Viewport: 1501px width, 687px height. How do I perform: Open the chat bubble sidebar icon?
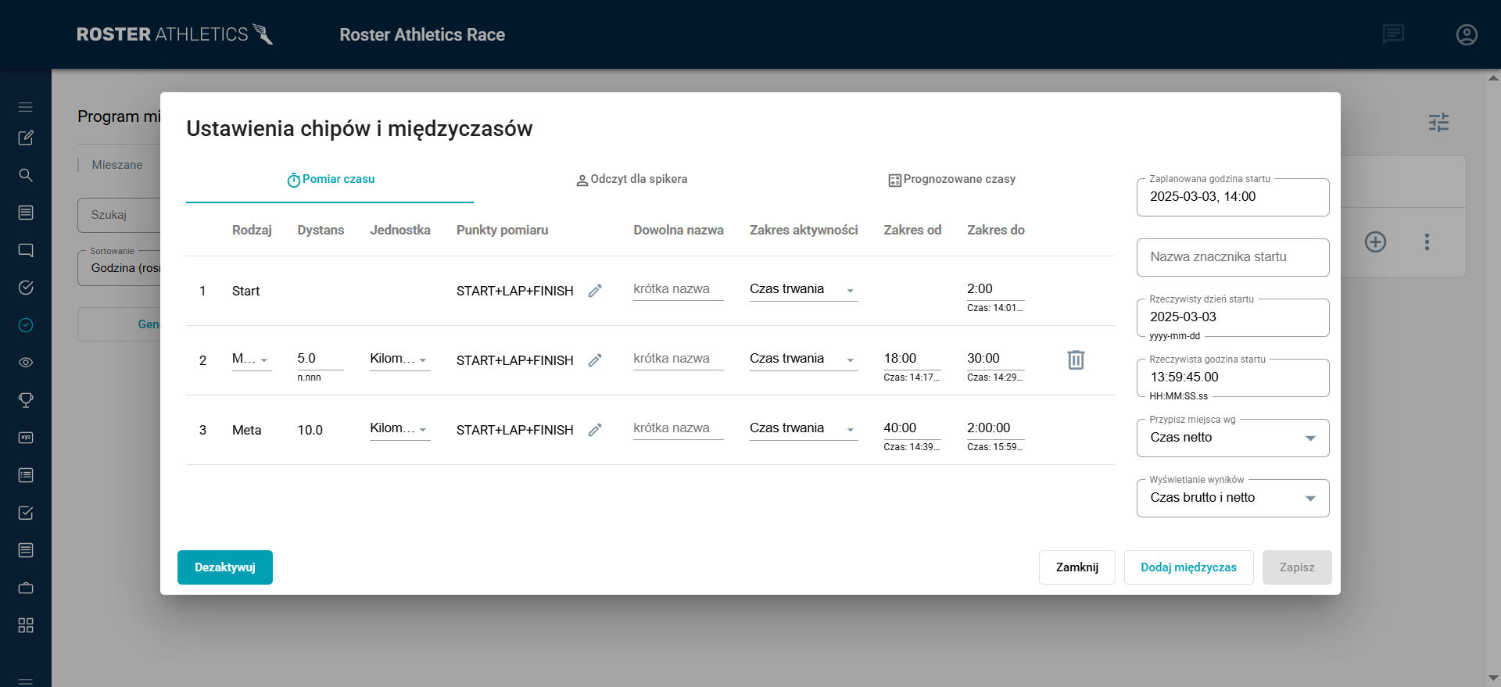click(x=26, y=250)
